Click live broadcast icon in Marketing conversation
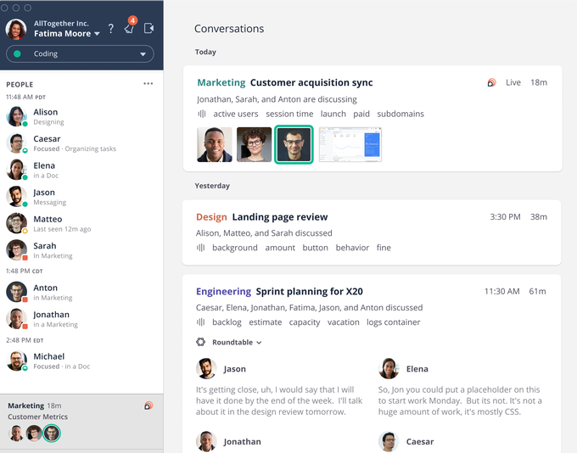This screenshot has width=577, height=453. tap(491, 83)
